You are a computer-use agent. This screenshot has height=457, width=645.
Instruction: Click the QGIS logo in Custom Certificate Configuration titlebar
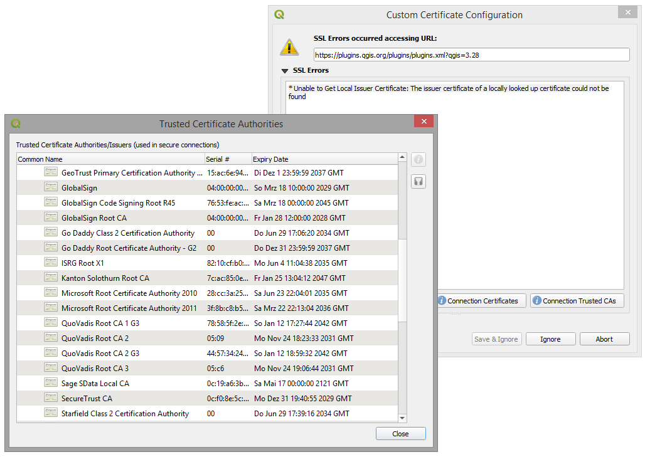tap(280, 14)
